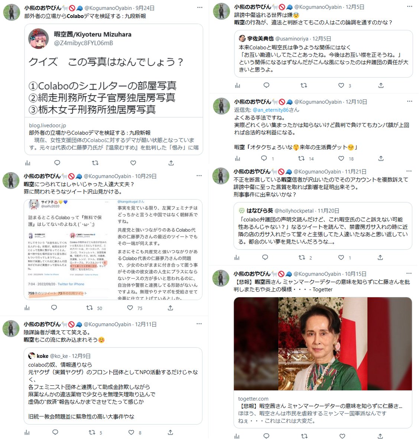Retweet the 12月10日 tweet with 14 retweets
Screen dimensions: 419x445
302,158
